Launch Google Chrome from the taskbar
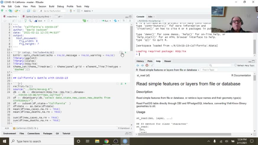This screenshot has width=258, height=145. [107, 141]
